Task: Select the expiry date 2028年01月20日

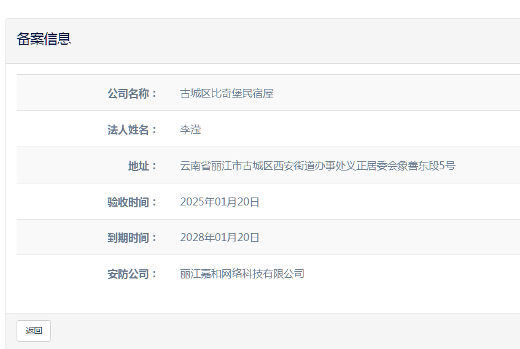Action: (x=220, y=237)
